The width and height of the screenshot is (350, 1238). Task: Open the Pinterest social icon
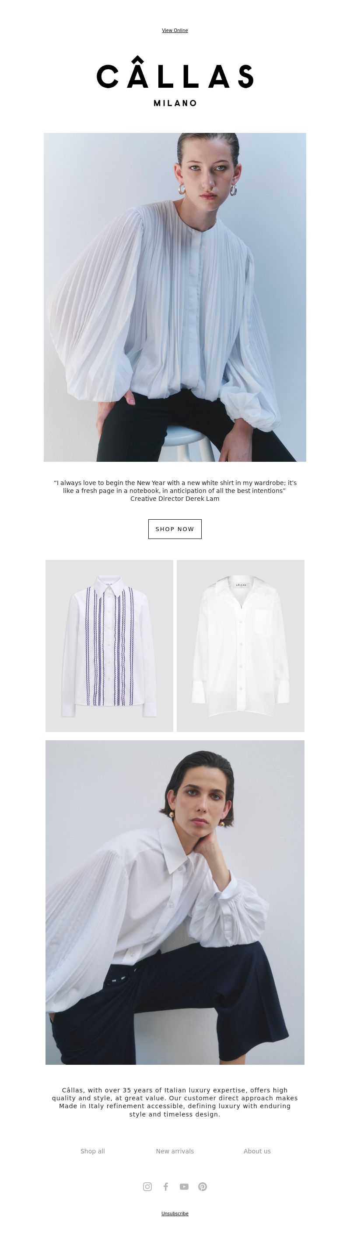[202, 1187]
